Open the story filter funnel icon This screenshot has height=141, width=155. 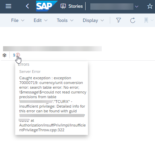(119, 20)
